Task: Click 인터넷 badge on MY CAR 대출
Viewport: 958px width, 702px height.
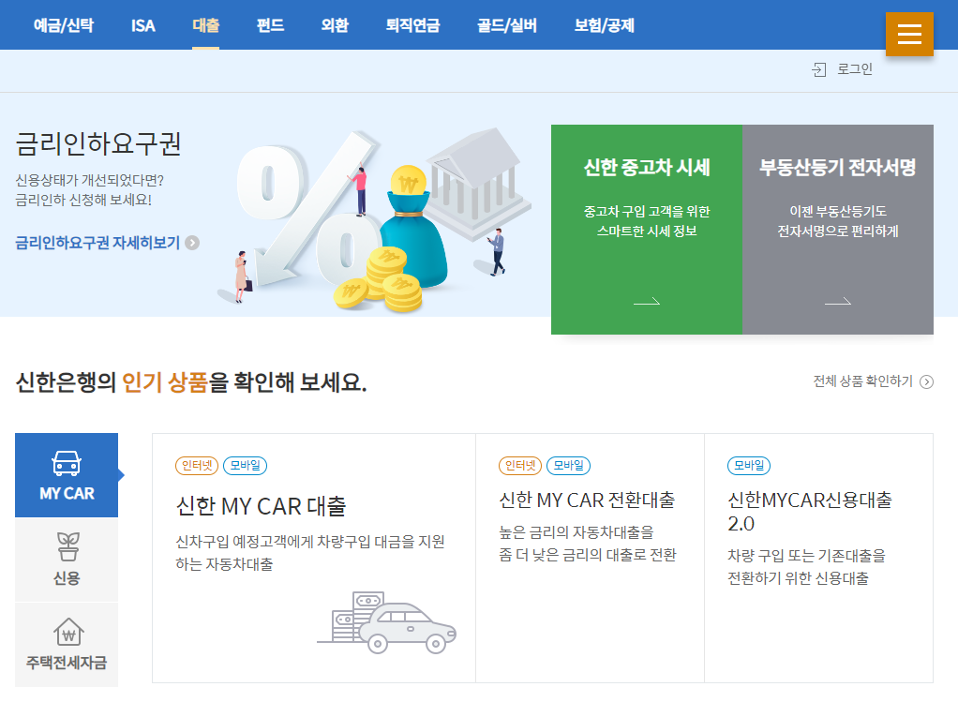Action: [197, 466]
